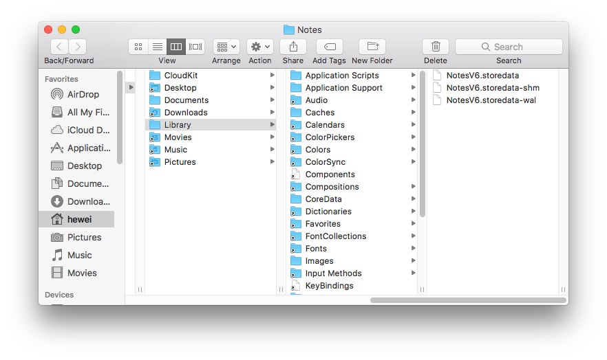Screen dimensions: 607x360
Task: Open the Action gear menu
Action: 260,47
